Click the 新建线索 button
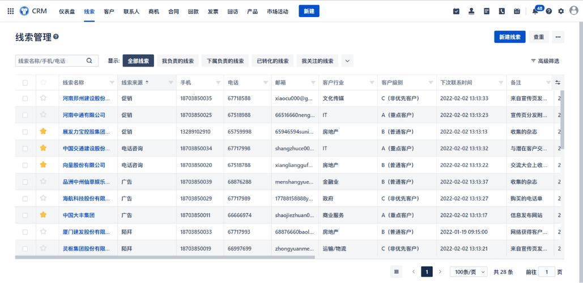The image size is (583, 283). 510,37
